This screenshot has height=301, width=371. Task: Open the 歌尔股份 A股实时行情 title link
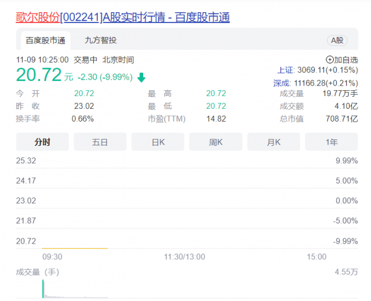point(122,17)
